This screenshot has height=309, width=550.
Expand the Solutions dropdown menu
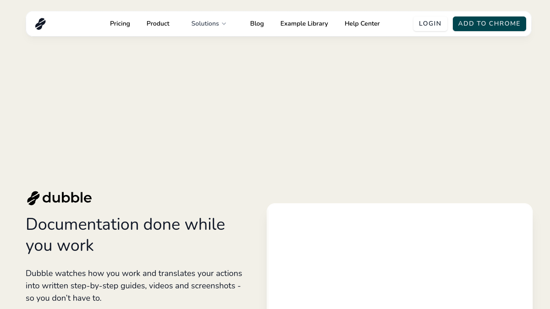point(209,24)
